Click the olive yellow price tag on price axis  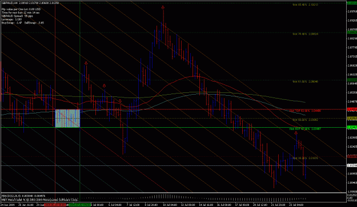click(x=352, y=119)
